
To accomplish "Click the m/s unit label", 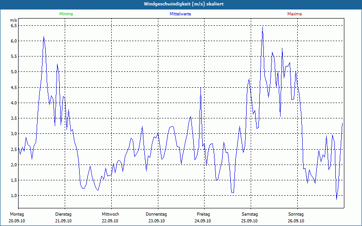I will [x=14, y=20].
